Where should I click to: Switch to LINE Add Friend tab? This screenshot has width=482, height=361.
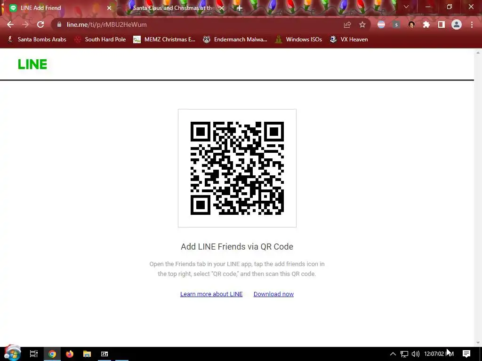pyautogui.click(x=58, y=8)
